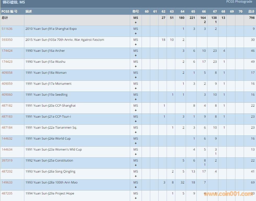This screenshot has width=256, height=201.
Task: Open coin number 149633 for 100th Ann Mao
Action: coord(7,182)
